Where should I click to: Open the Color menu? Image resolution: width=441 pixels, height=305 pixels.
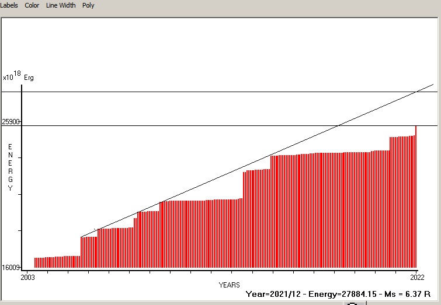[x=32, y=5]
